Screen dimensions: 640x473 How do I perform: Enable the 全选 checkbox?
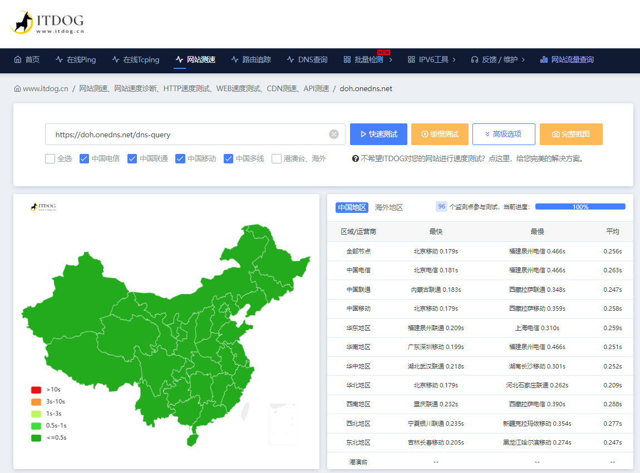pos(50,159)
